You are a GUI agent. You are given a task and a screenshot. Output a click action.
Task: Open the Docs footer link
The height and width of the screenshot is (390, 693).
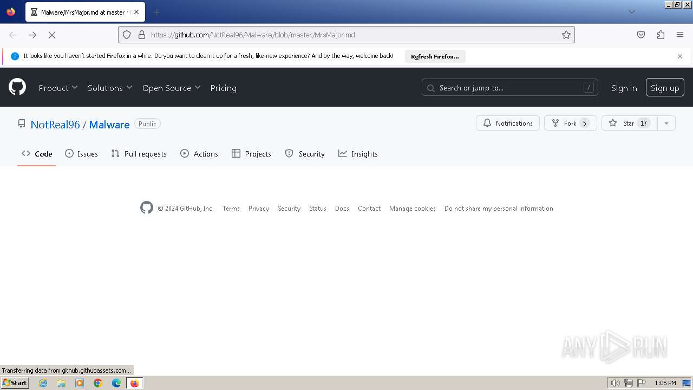pyautogui.click(x=342, y=209)
